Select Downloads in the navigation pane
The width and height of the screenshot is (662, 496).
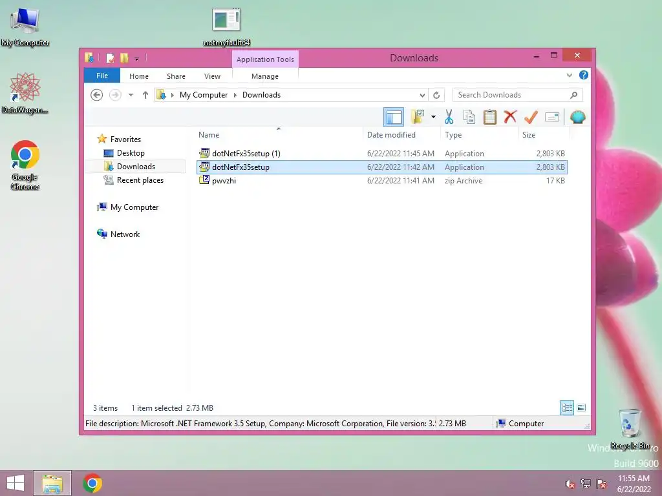tap(136, 166)
